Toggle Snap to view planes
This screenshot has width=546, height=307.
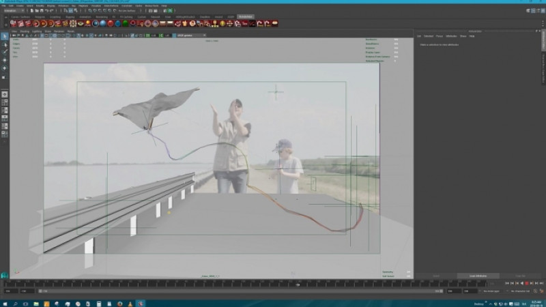coord(109,11)
